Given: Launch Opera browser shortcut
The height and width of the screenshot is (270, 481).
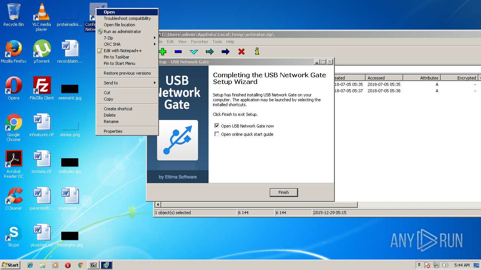Looking at the screenshot, I should [x=14, y=88].
